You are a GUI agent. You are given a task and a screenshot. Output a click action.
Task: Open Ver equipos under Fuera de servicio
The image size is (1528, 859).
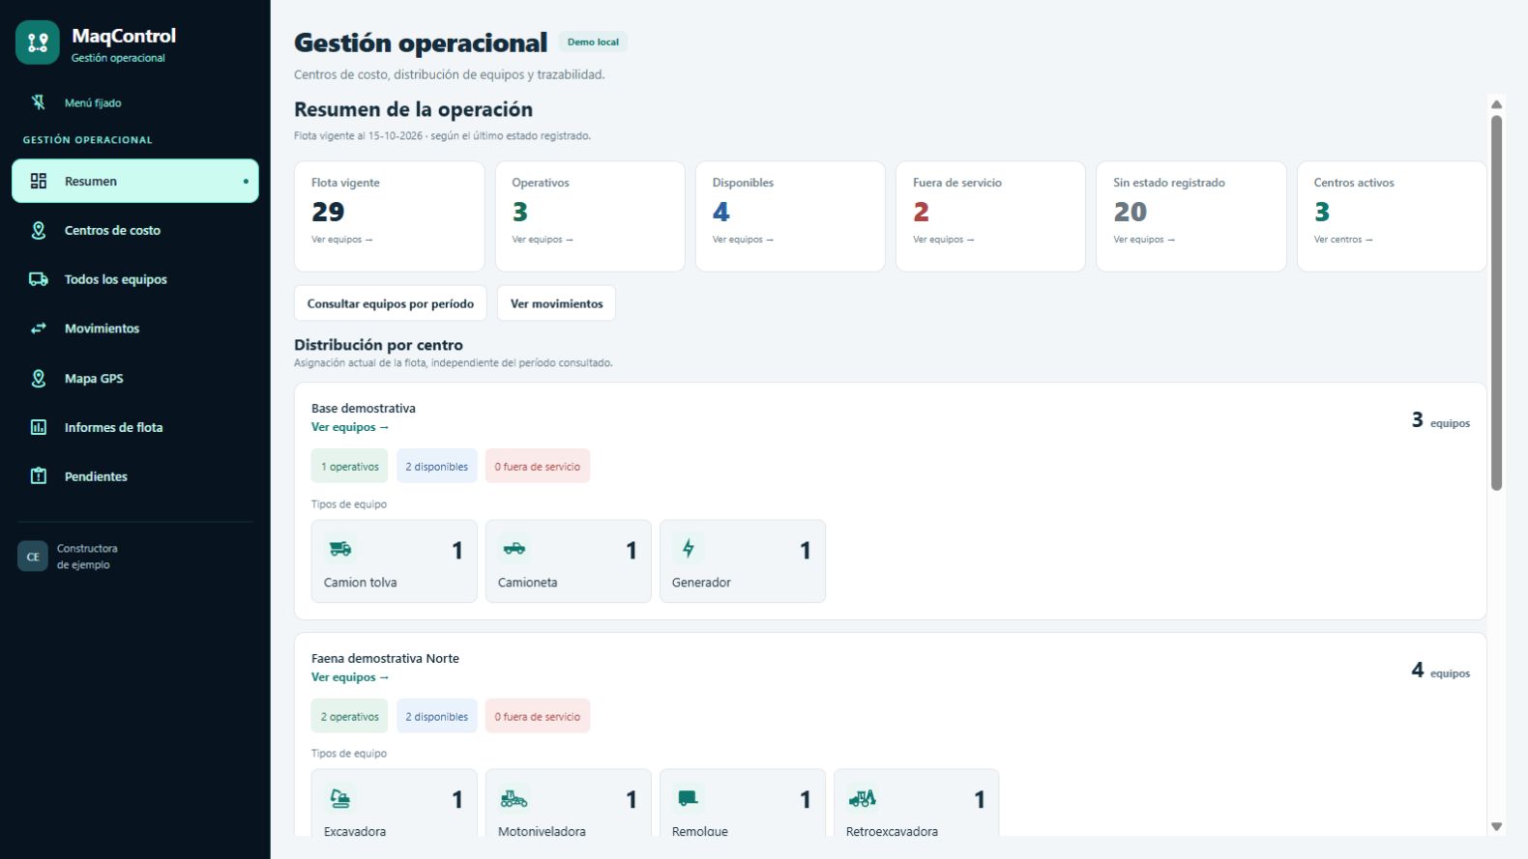[x=943, y=240]
